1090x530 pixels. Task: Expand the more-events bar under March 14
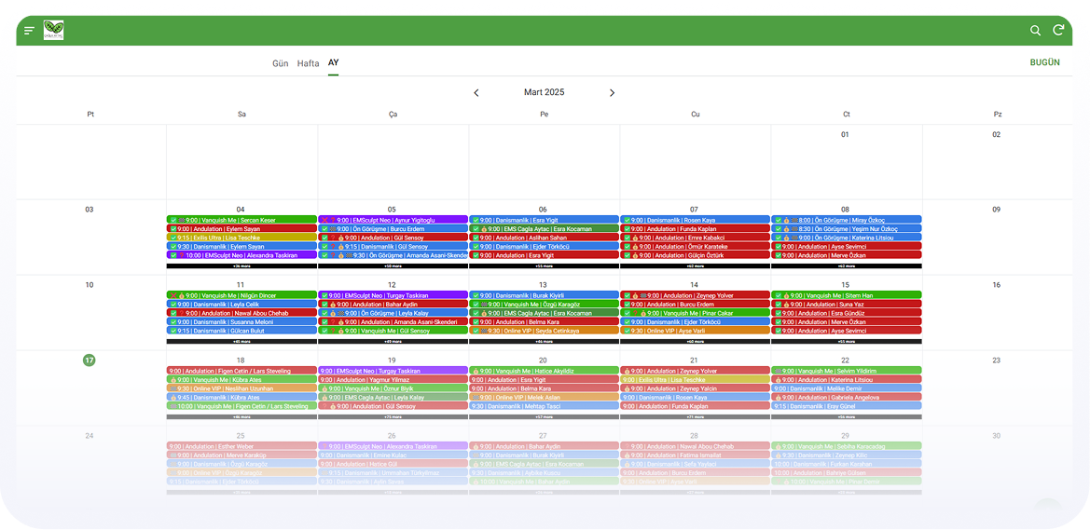(x=695, y=342)
